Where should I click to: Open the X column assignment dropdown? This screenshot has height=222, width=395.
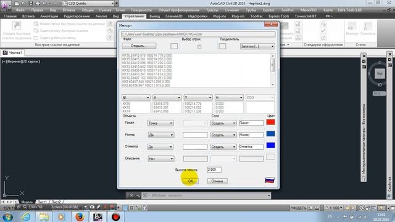click(x=167, y=97)
